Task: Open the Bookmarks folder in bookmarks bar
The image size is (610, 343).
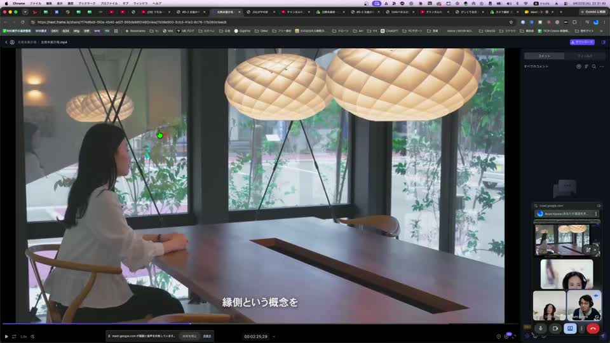Action: coord(135,30)
